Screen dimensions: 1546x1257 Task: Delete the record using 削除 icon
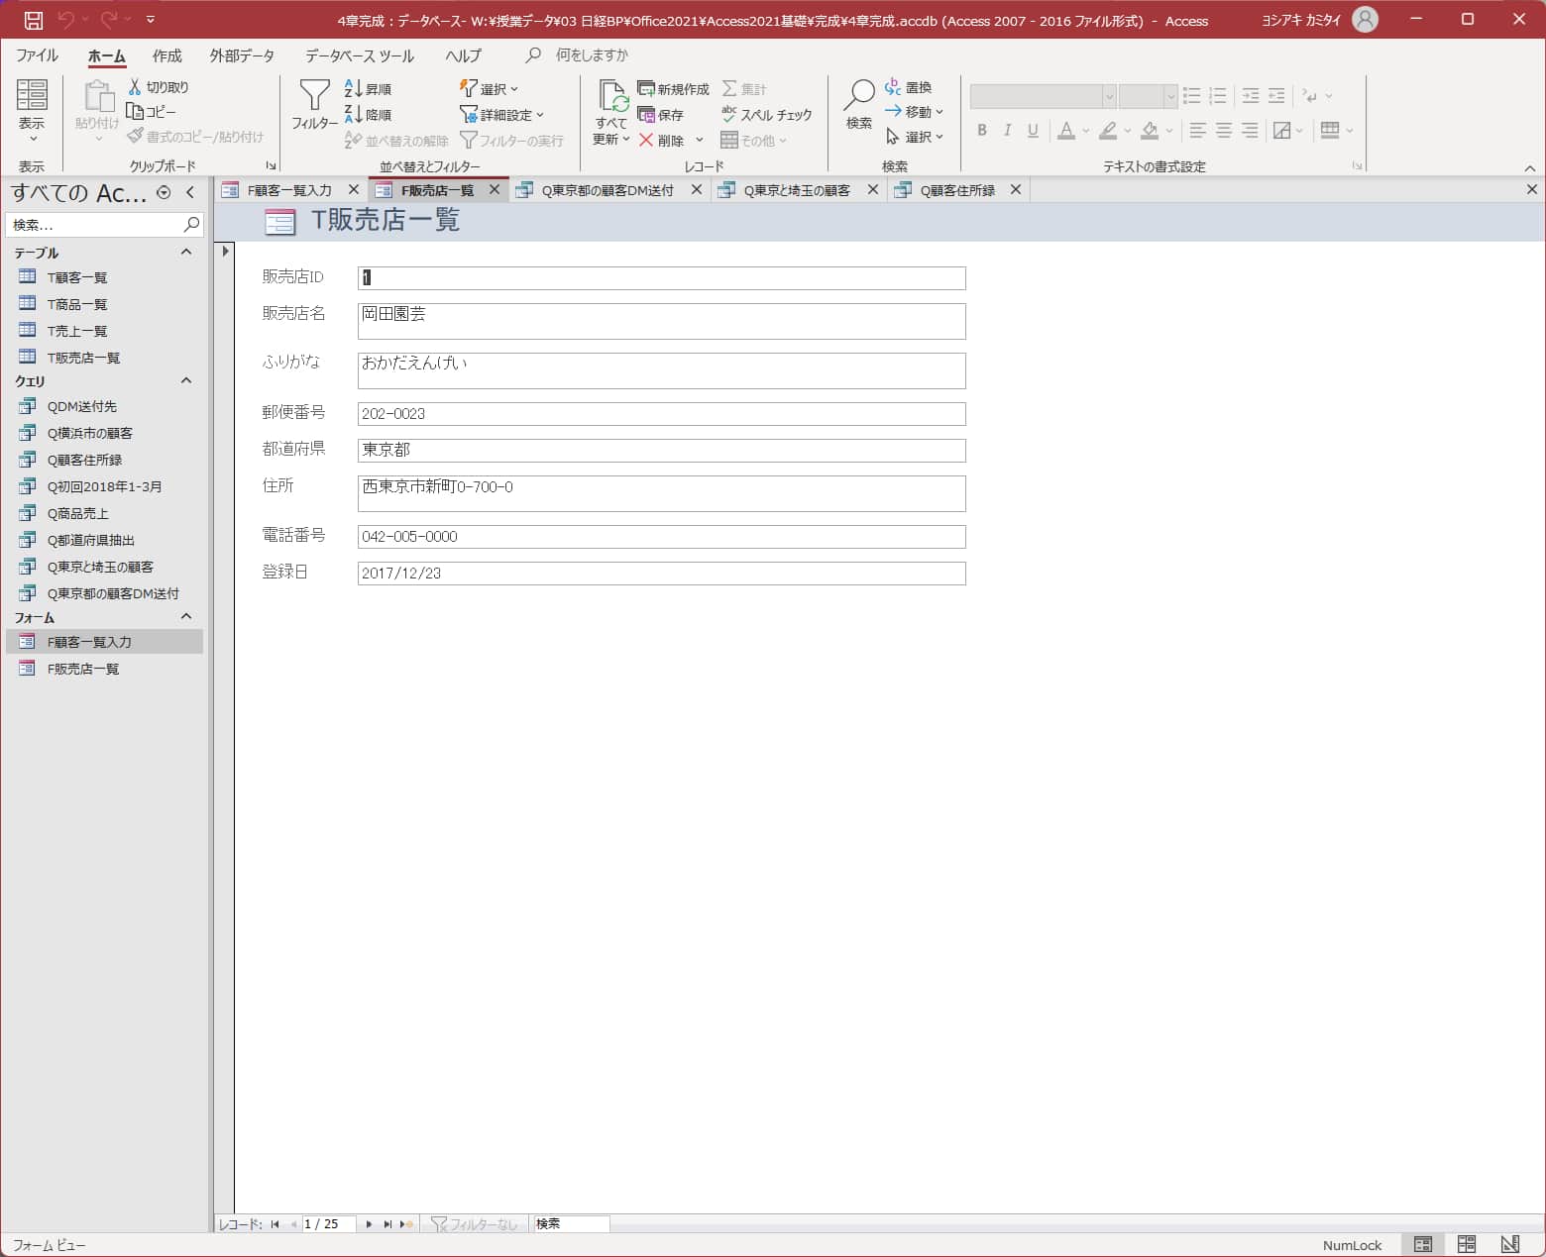[647, 141]
